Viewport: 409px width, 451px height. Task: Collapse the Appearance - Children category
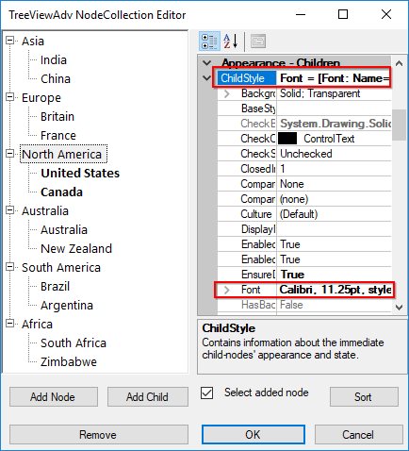[x=206, y=63]
